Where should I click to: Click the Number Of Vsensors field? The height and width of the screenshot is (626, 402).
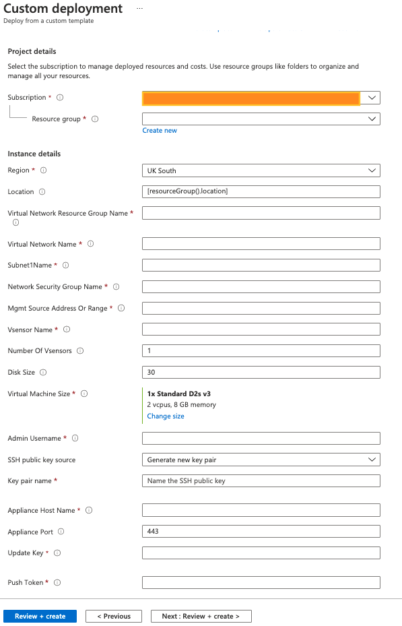click(x=261, y=351)
